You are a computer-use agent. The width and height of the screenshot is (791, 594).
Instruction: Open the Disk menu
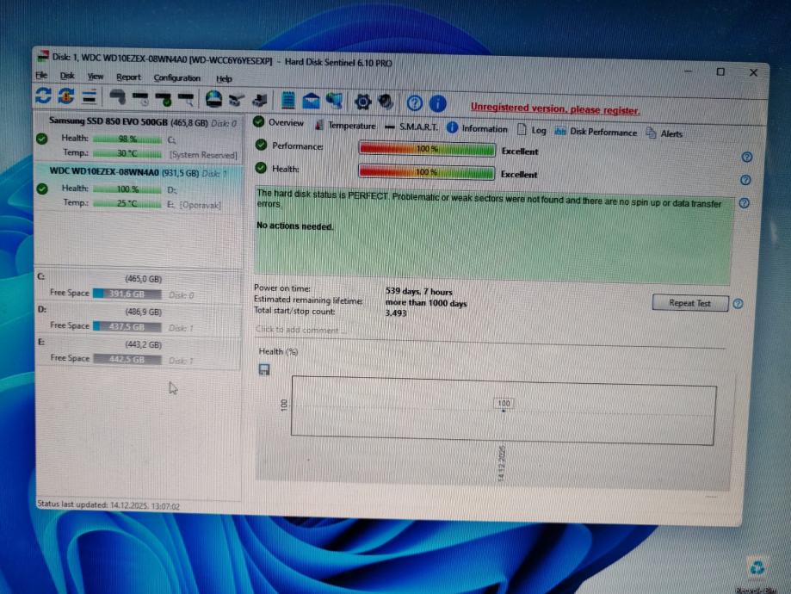coord(67,76)
